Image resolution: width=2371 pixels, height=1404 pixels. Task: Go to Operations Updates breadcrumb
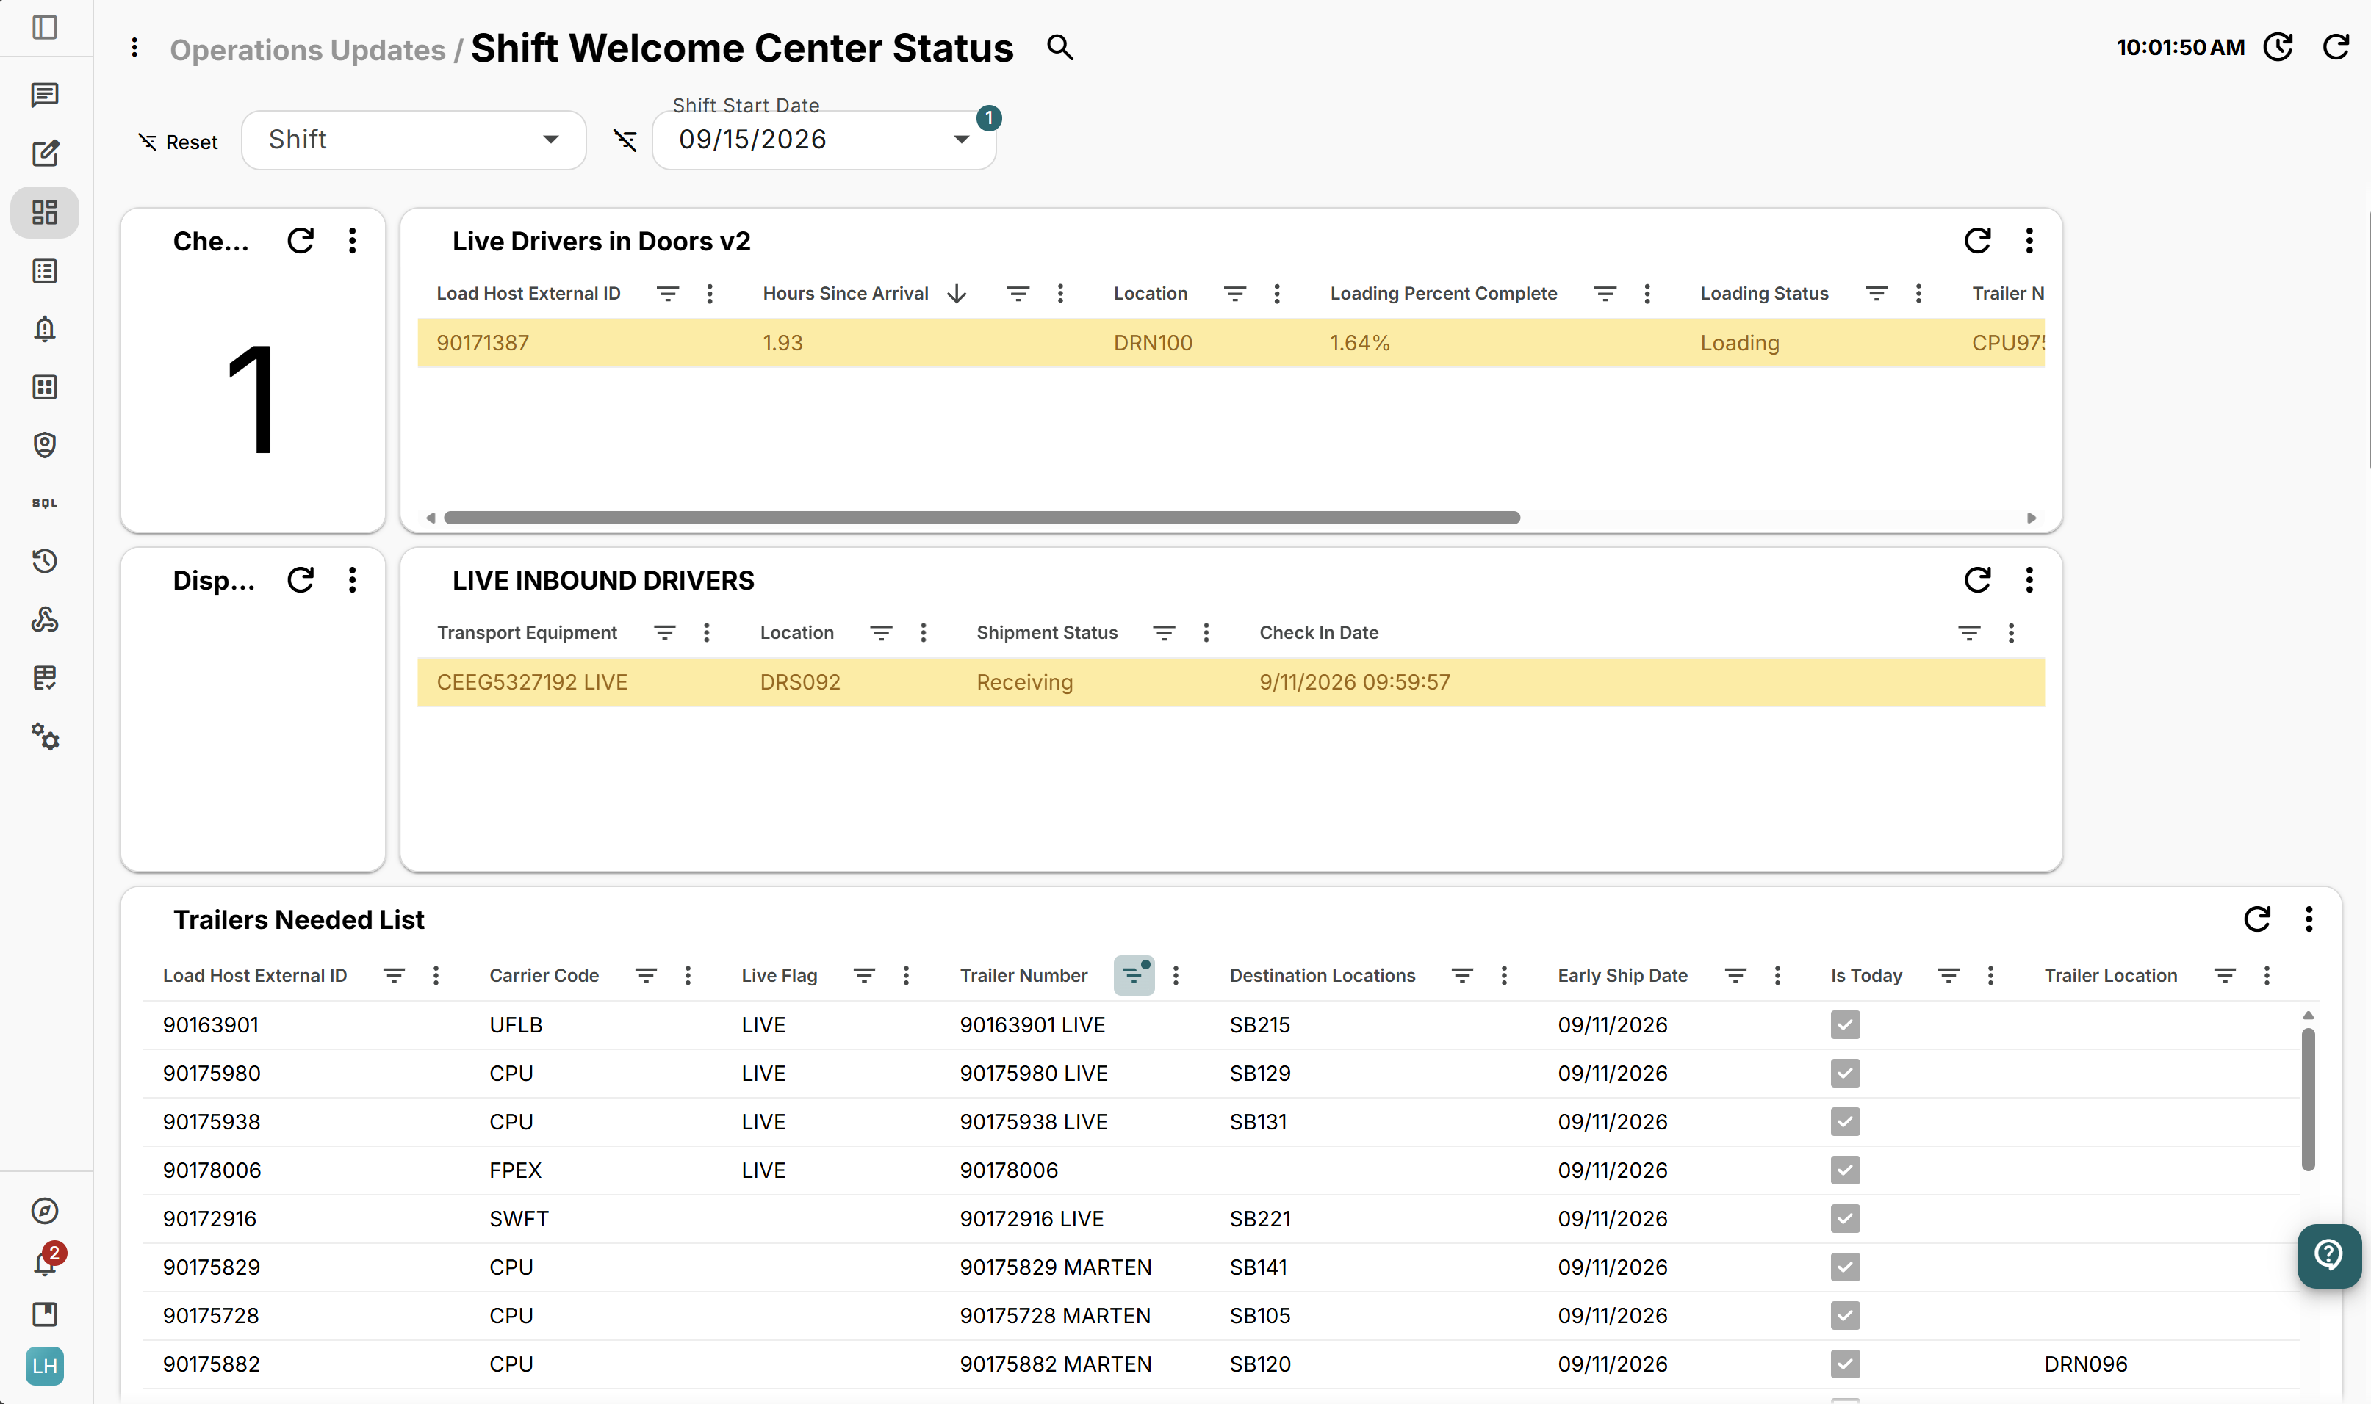click(308, 49)
